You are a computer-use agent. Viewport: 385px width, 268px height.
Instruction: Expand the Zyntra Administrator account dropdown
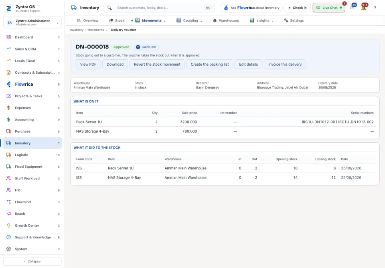(57, 23)
